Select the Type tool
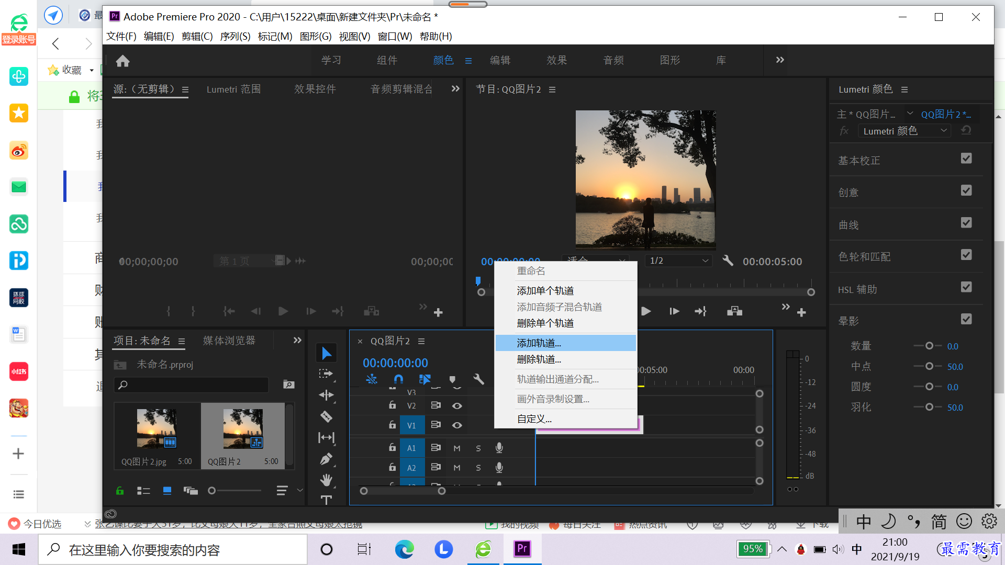Viewport: 1005px width, 565px height. coord(326,500)
